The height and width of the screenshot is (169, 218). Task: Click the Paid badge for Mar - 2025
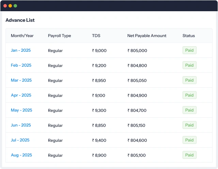pos(189,80)
